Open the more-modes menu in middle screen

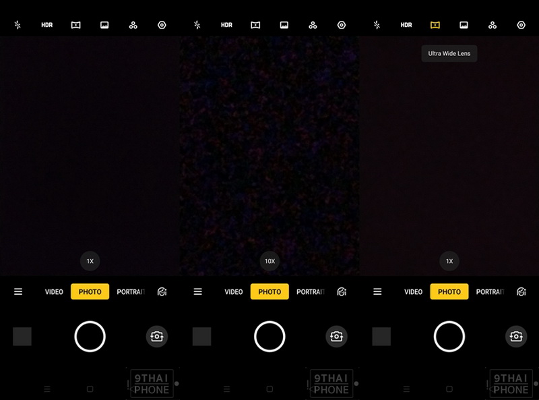click(197, 291)
